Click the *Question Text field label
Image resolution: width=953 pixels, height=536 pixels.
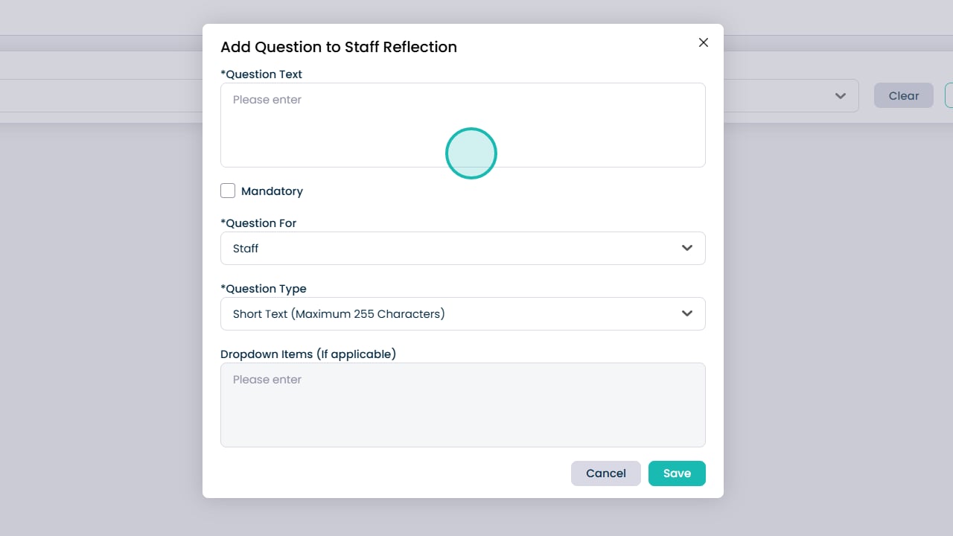click(x=261, y=74)
